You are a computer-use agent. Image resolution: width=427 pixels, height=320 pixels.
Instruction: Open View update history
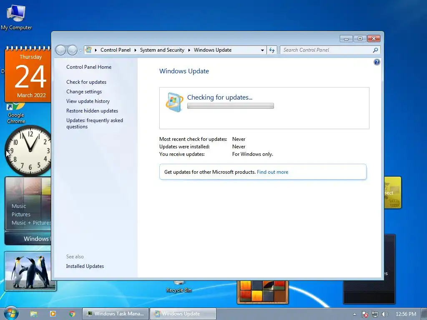[x=88, y=101]
